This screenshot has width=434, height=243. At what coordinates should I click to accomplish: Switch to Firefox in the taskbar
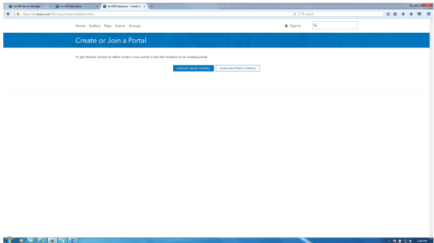[52, 241]
